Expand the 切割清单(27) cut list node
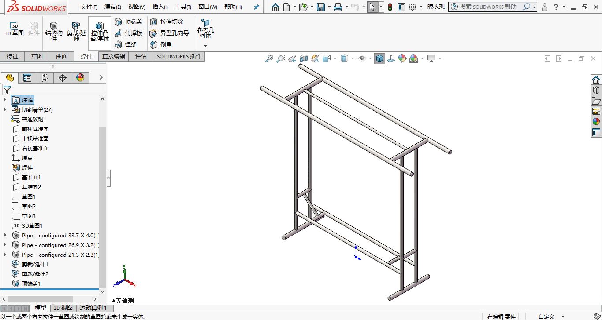 coord(5,109)
